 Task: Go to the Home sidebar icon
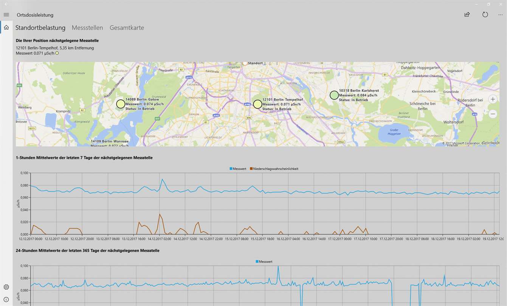6,27
